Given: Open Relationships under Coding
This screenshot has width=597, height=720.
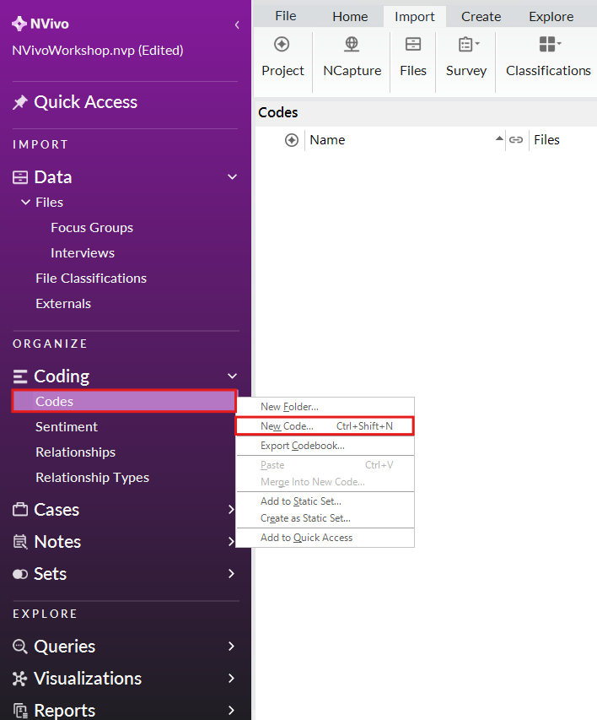Looking at the screenshot, I should click(x=76, y=452).
